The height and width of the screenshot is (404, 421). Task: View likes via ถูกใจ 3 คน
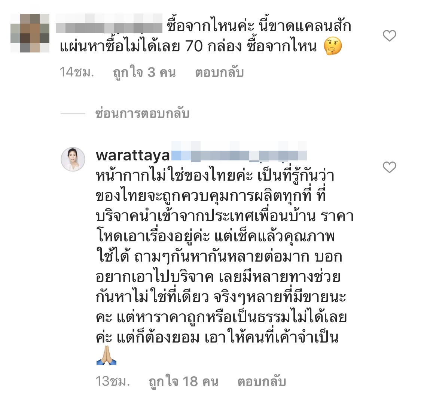144,72
